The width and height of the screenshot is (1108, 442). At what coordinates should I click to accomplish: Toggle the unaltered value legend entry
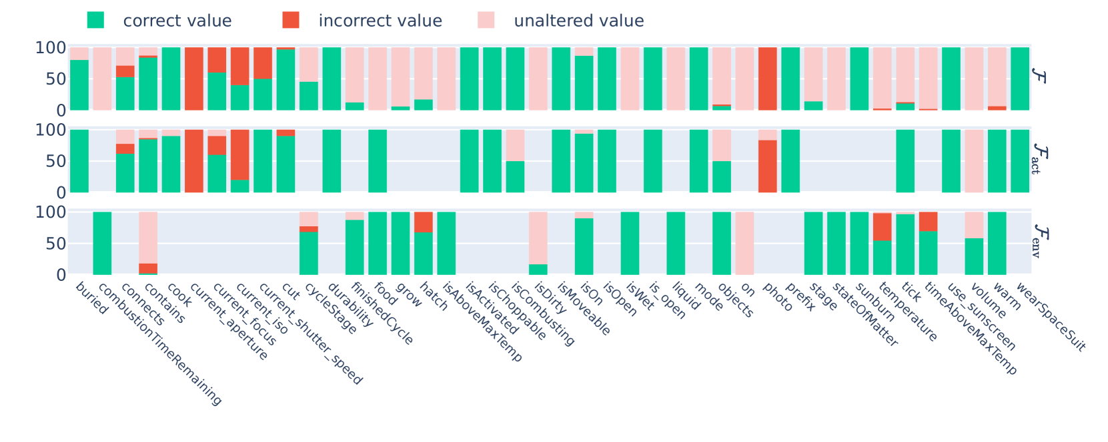pyautogui.click(x=578, y=21)
